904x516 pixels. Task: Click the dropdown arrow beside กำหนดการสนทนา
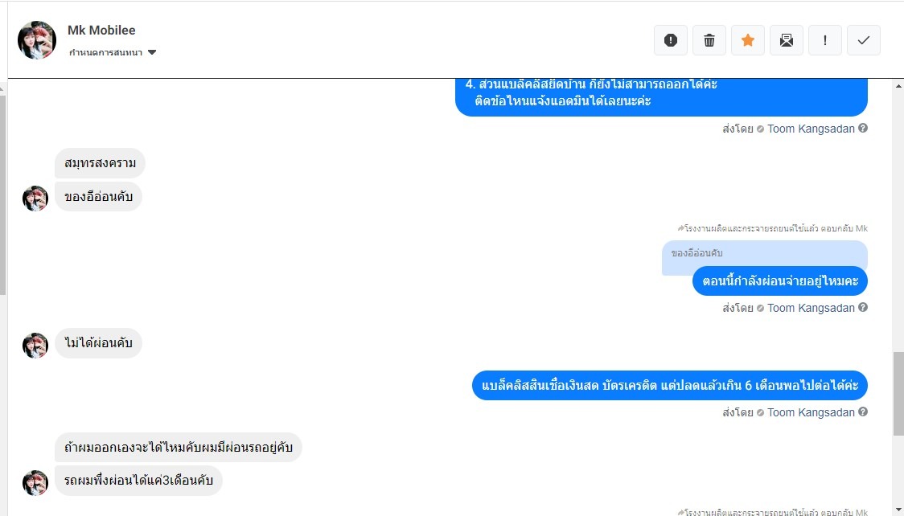coord(152,52)
